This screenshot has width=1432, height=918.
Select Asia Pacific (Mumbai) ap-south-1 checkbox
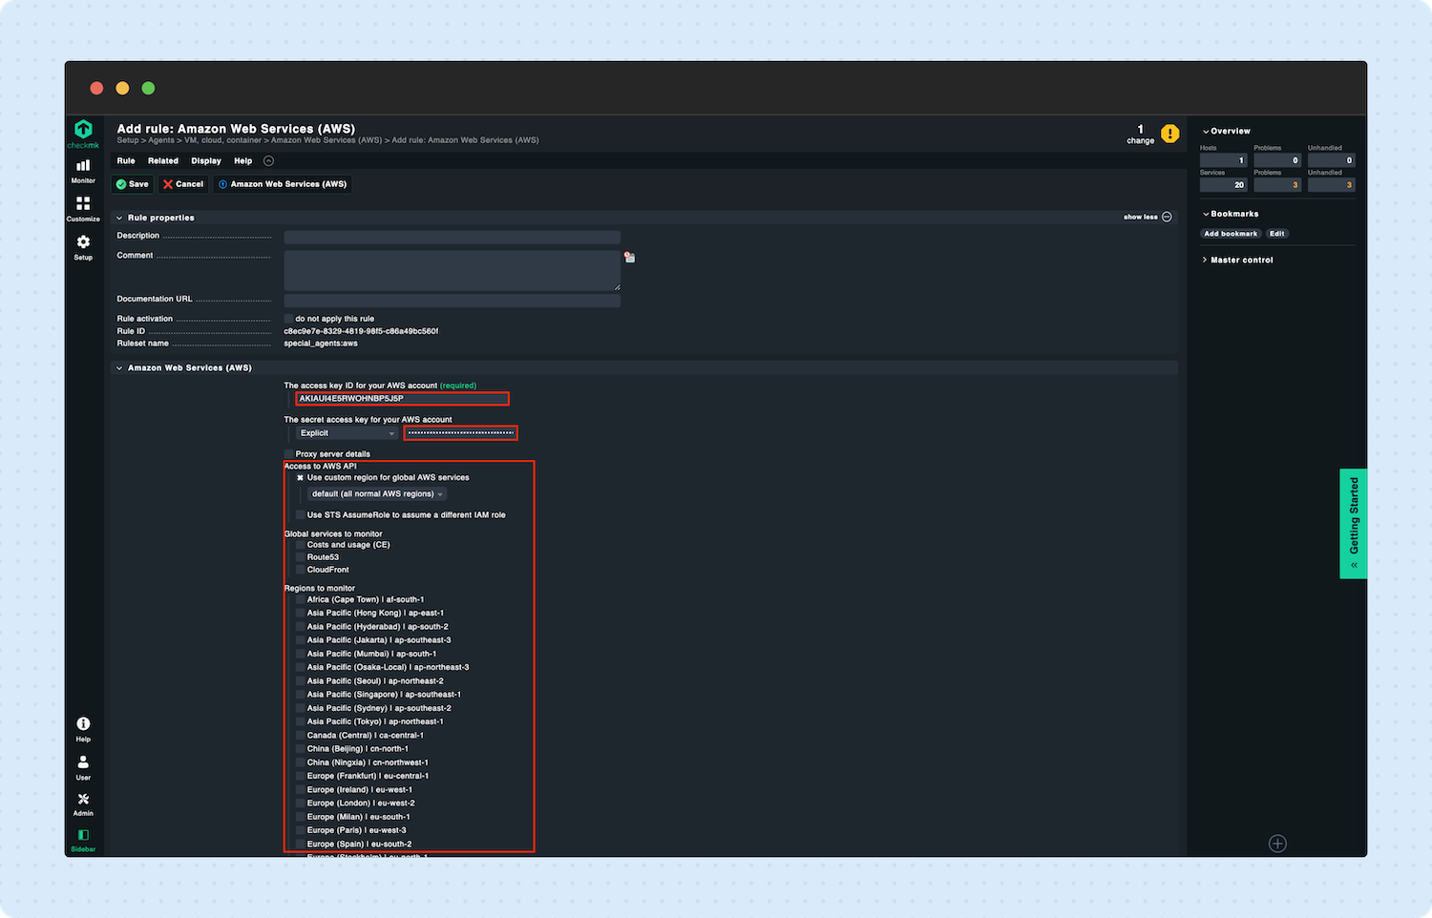300,655
